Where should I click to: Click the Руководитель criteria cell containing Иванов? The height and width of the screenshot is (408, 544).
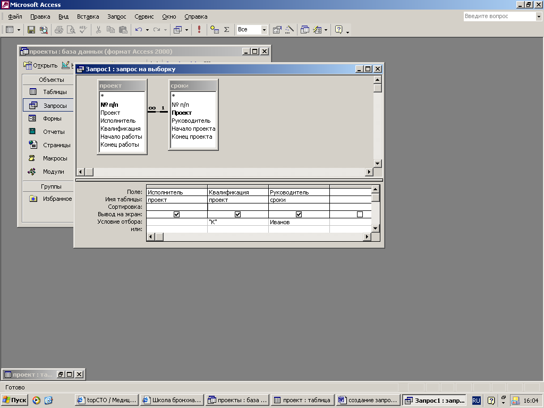299,222
